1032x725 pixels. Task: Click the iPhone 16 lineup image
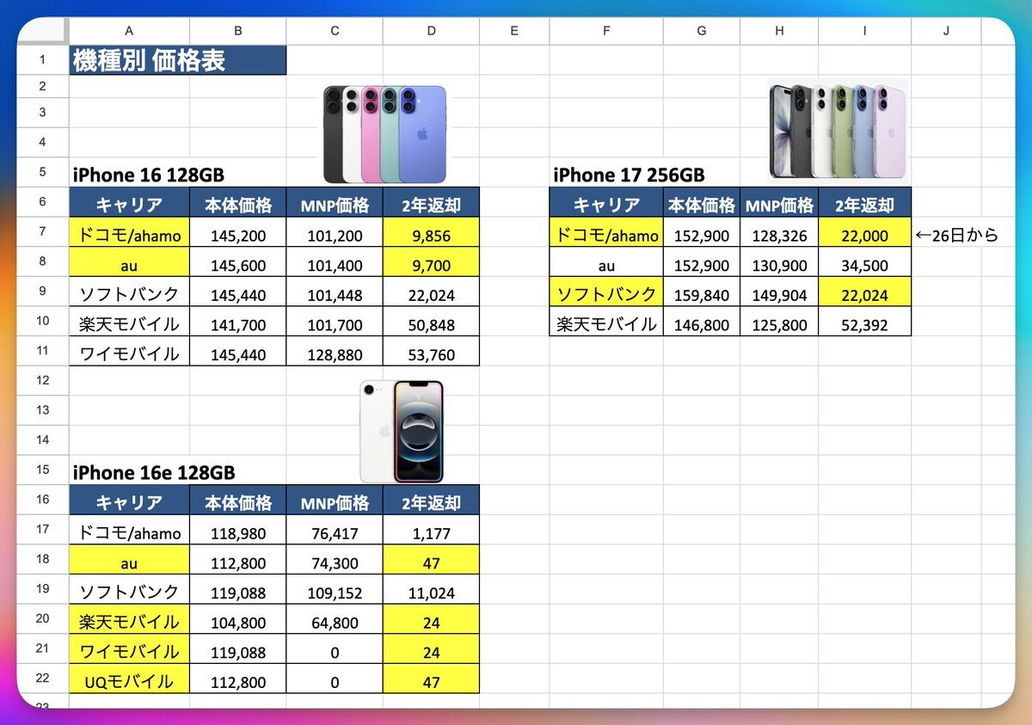tap(385, 134)
